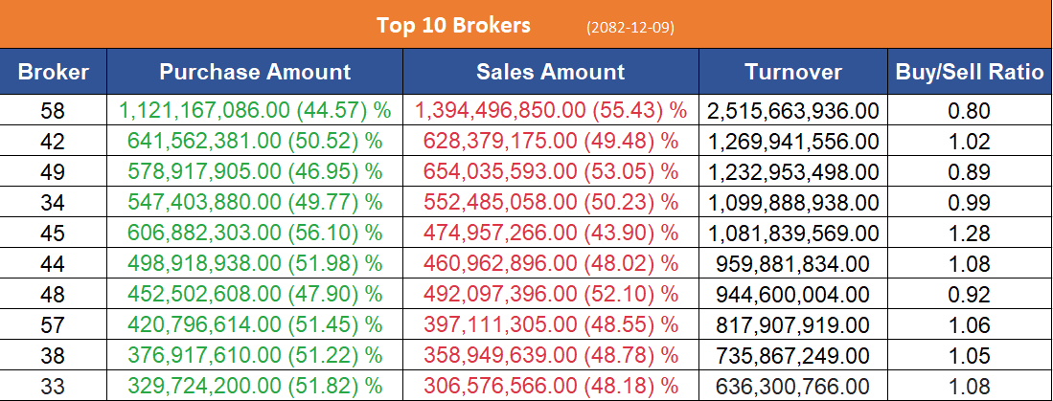Select turnover value 1,081,839,569.00
Image resolution: width=1053 pixels, height=401 pixels.
(792, 234)
